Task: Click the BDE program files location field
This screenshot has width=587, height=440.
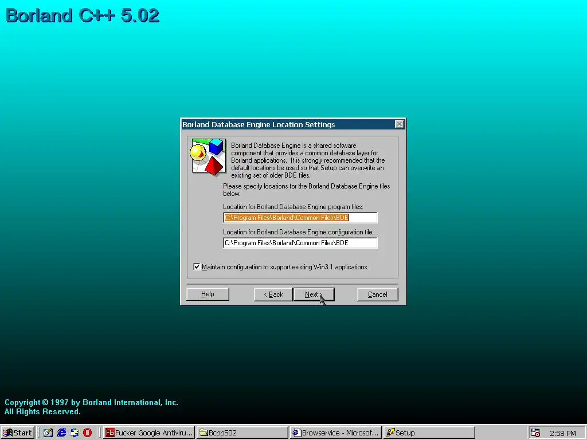Action: pyautogui.click(x=300, y=217)
